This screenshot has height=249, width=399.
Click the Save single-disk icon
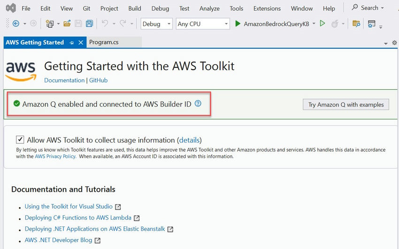pyautogui.click(x=78, y=23)
